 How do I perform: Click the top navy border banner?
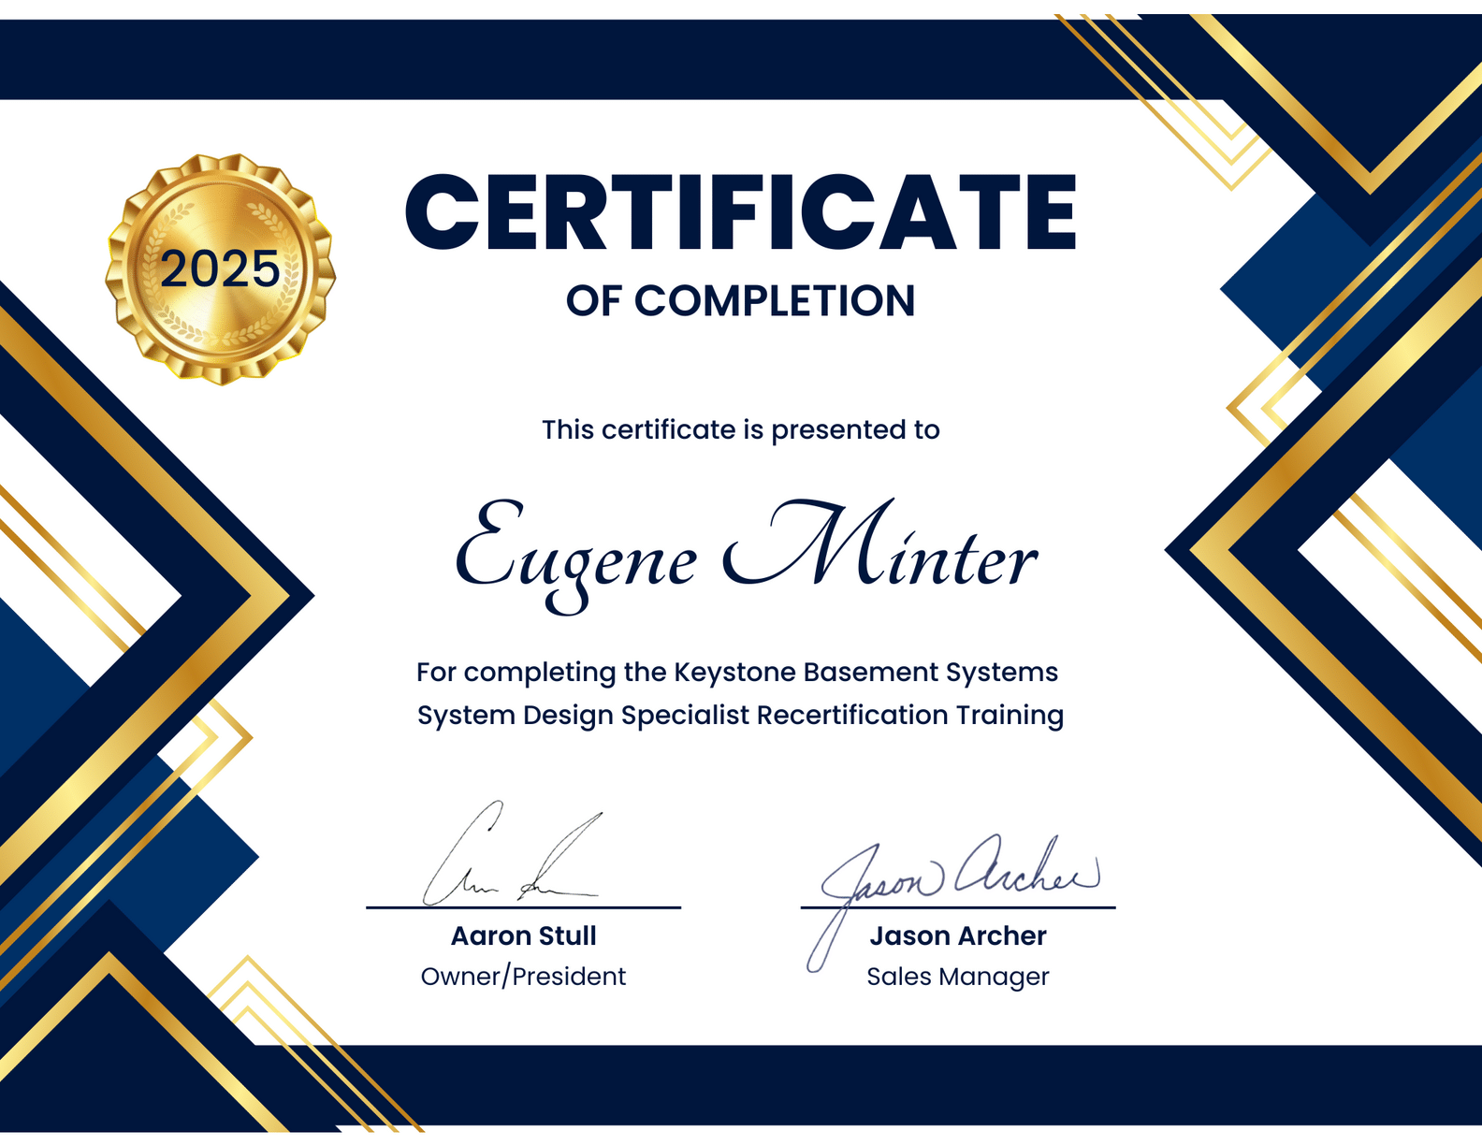[x=561, y=59]
